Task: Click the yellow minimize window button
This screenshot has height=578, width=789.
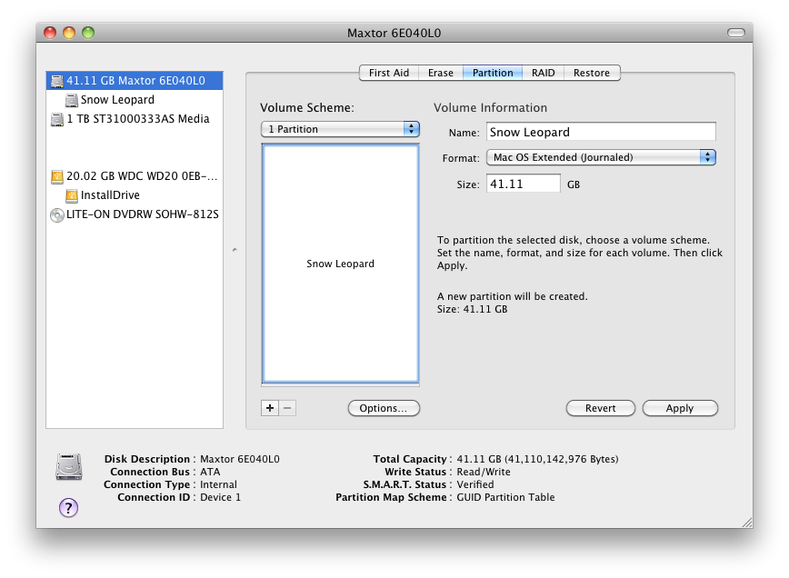Action: coord(69,33)
